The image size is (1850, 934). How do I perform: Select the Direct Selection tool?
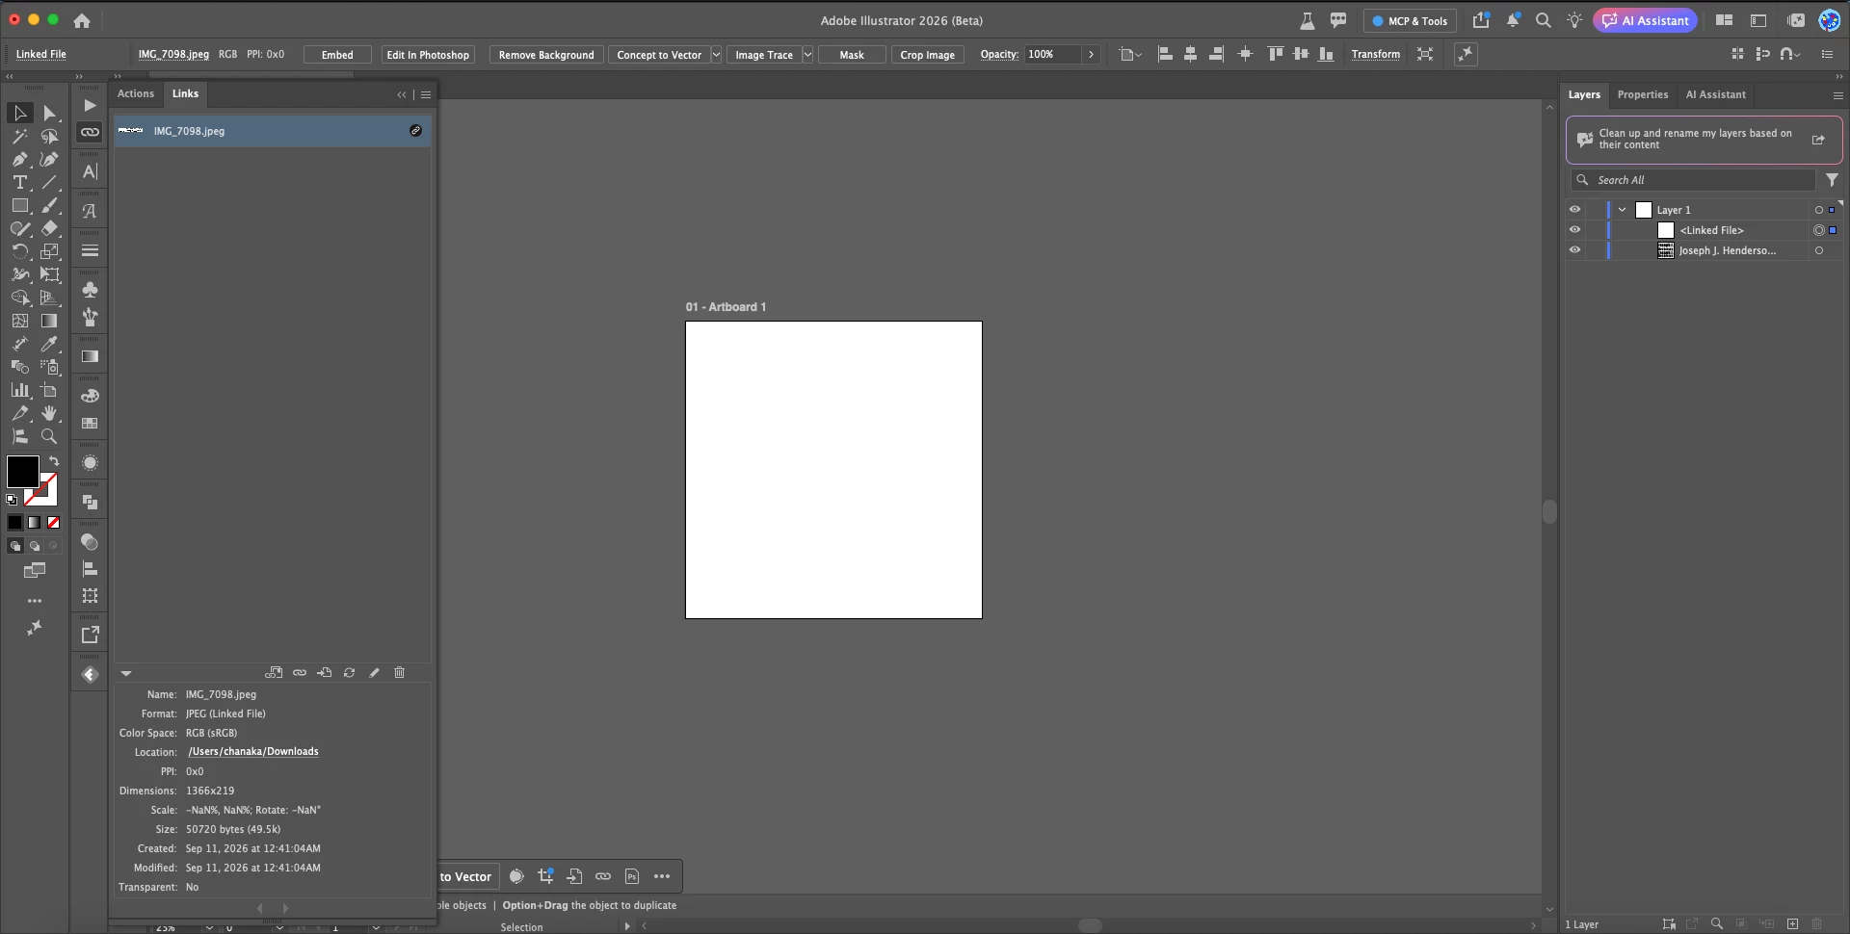click(49, 114)
